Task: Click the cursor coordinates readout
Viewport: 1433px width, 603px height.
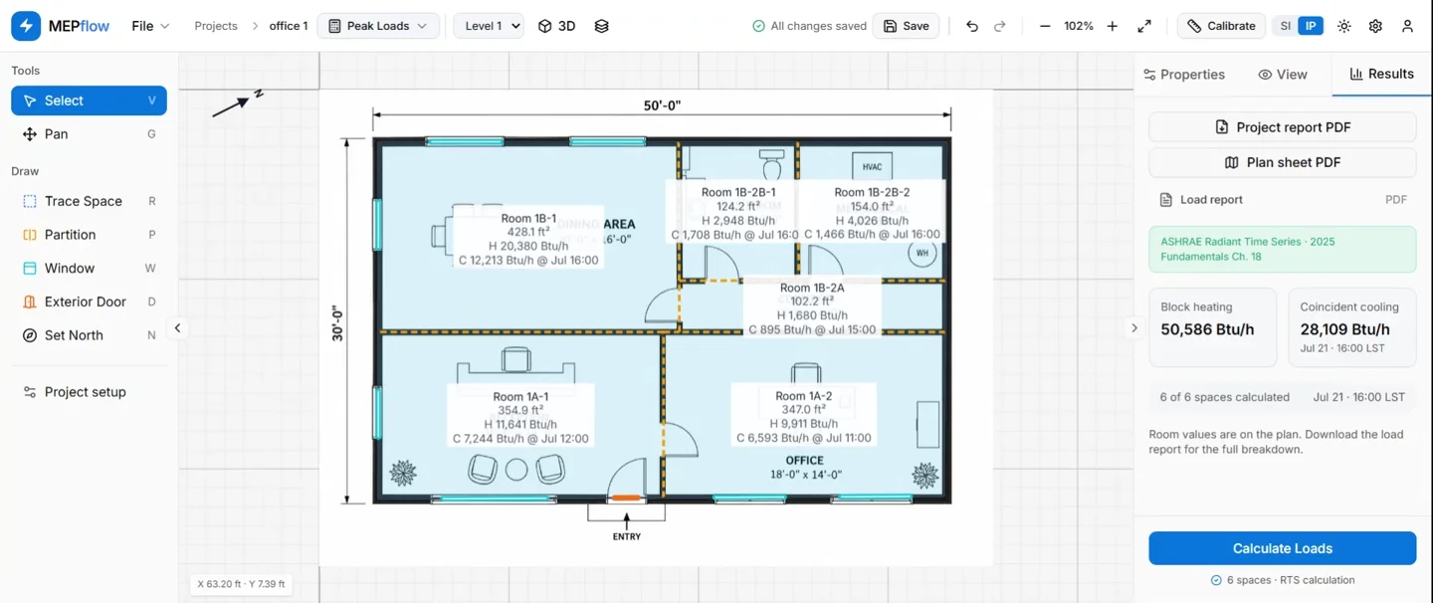Action: [241, 584]
